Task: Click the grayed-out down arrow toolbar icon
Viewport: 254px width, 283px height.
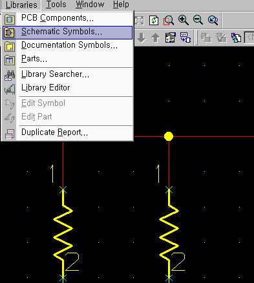Action: point(142,38)
